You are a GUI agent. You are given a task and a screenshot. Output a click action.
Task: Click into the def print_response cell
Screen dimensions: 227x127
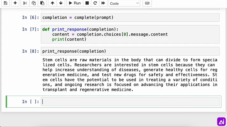[x=130, y=34]
